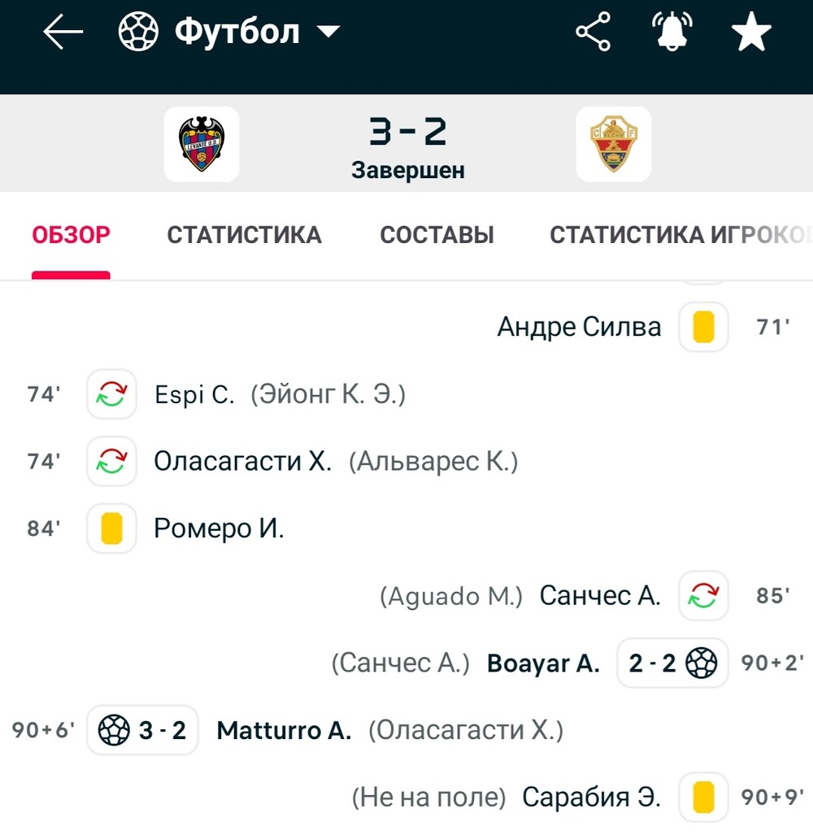The image size is (813, 835).
Task: Tap the share icon
Action: pyautogui.click(x=593, y=33)
